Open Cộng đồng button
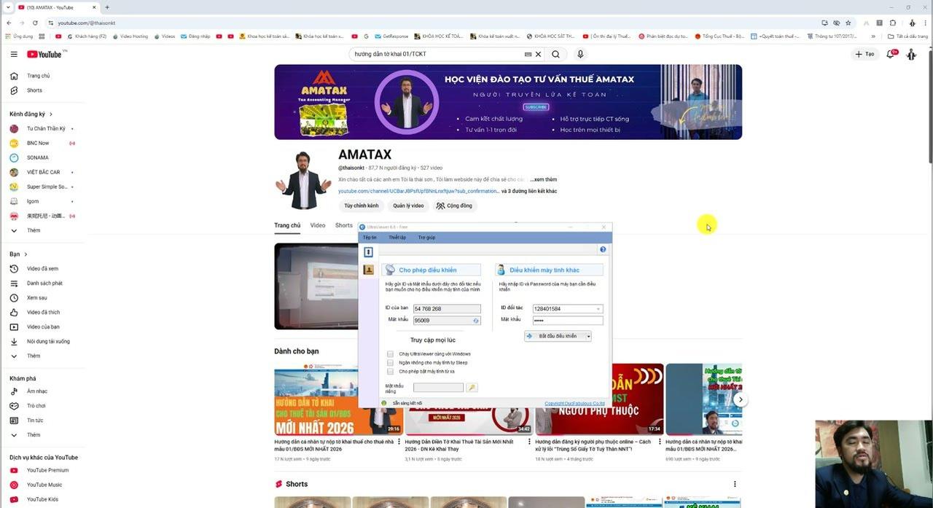This screenshot has height=508, width=933. click(x=454, y=206)
